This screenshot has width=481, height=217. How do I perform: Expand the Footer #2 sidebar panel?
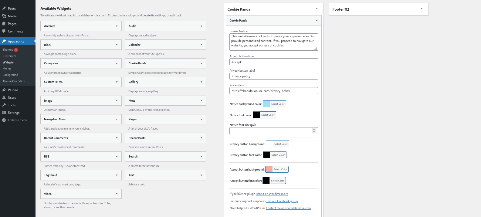point(422,9)
